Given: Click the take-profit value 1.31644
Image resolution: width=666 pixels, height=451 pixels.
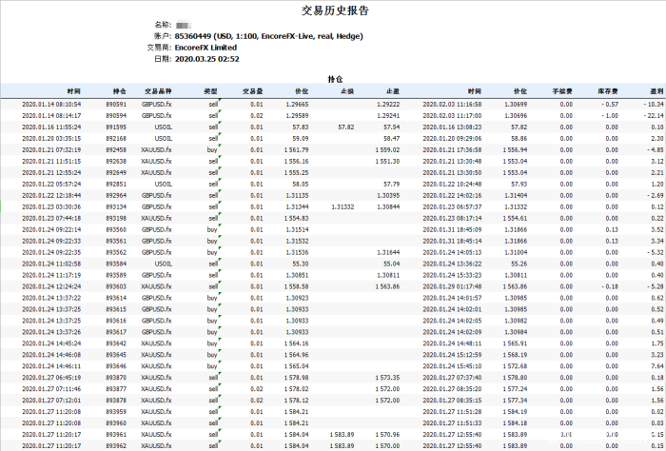Looking at the screenshot, I should pos(388,252).
